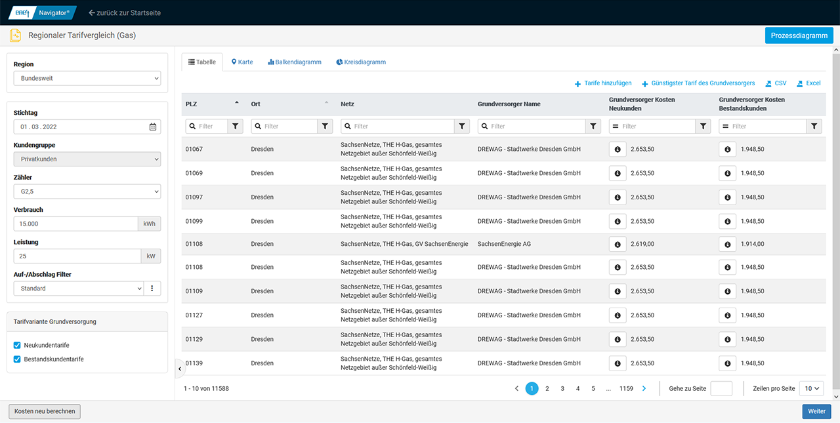
Task: Click the Verbrauch input field with 15.000
Action: click(76, 224)
